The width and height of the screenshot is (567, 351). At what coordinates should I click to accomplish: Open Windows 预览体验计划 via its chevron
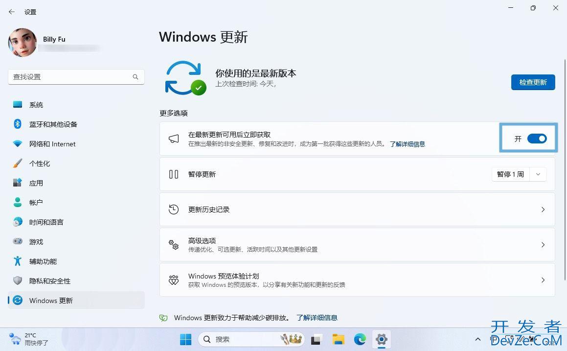tap(543, 280)
